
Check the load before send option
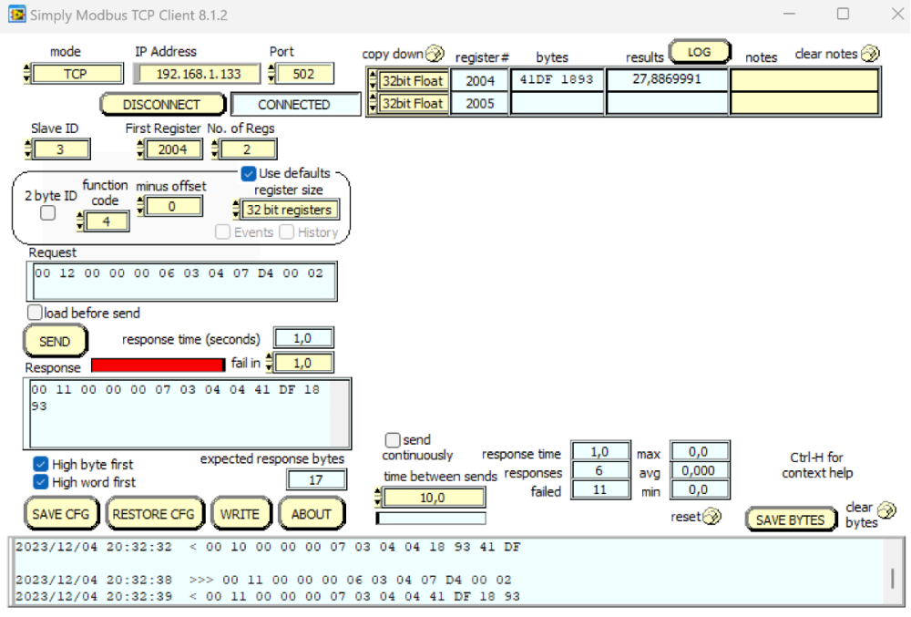click(x=36, y=313)
